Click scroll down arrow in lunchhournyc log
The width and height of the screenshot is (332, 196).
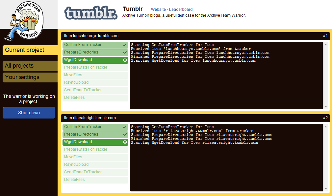326,107
